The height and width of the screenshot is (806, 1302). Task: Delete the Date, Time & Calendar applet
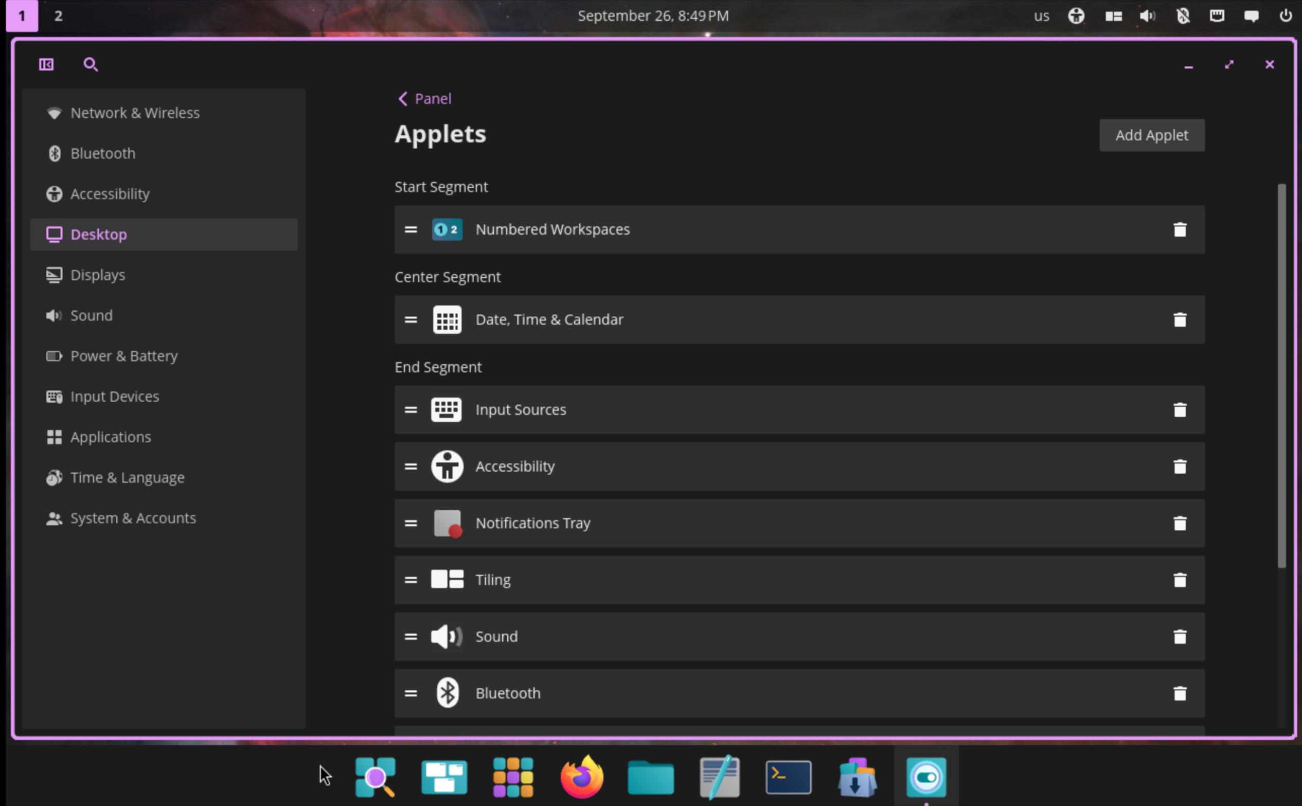point(1180,319)
